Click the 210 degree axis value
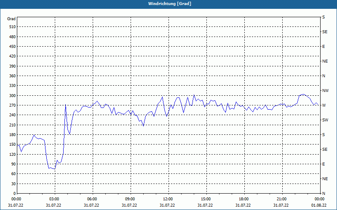The height and width of the screenshot is (210, 337). 13,125
